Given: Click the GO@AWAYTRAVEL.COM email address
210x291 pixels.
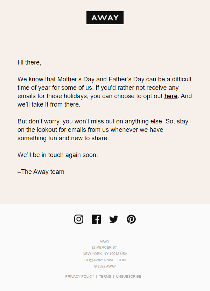Looking at the screenshot, I should [105, 260].
